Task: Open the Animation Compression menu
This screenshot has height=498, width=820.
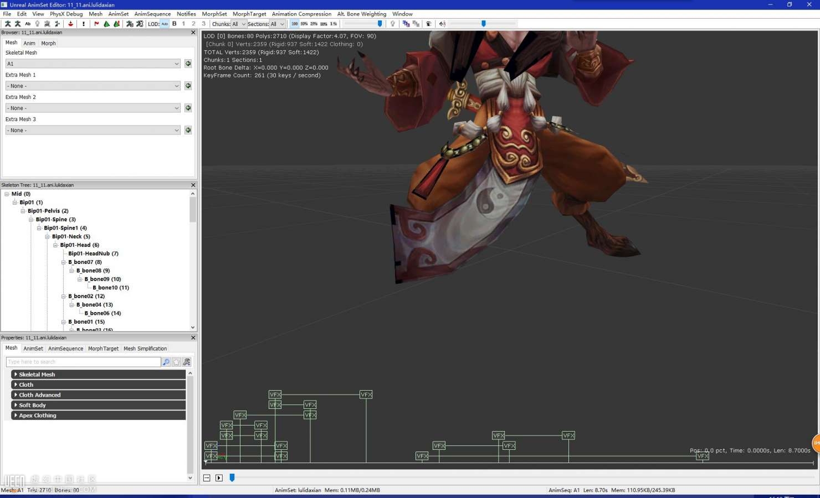Action: point(301,14)
